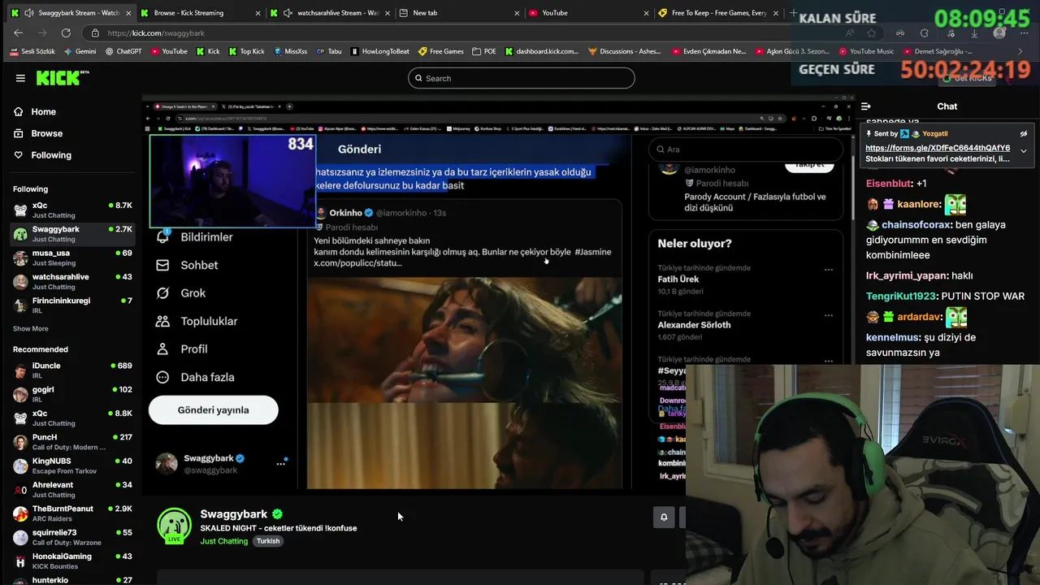The width and height of the screenshot is (1040, 585).
Task: Open xQc in the Following list
Action: 72,210
